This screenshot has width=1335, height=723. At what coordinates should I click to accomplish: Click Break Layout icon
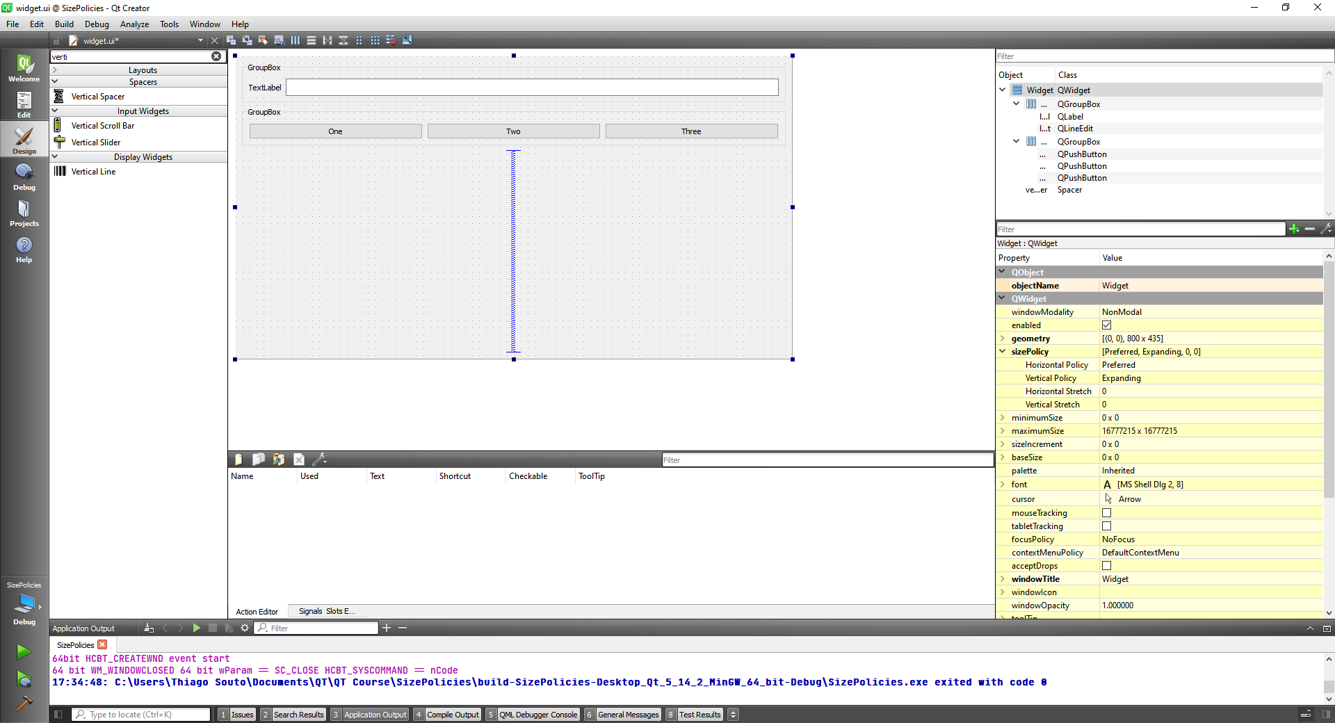(391, 40)
